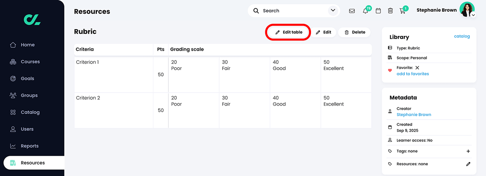The height and width of the screenshot is (176, 486).
Task: Click the tag icon beside Tags: none
Action: point(390,151)
